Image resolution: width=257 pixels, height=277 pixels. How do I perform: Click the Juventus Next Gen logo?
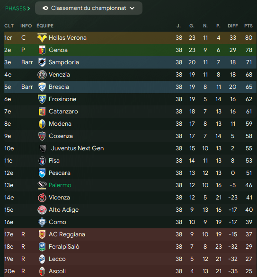pos(43,148)
